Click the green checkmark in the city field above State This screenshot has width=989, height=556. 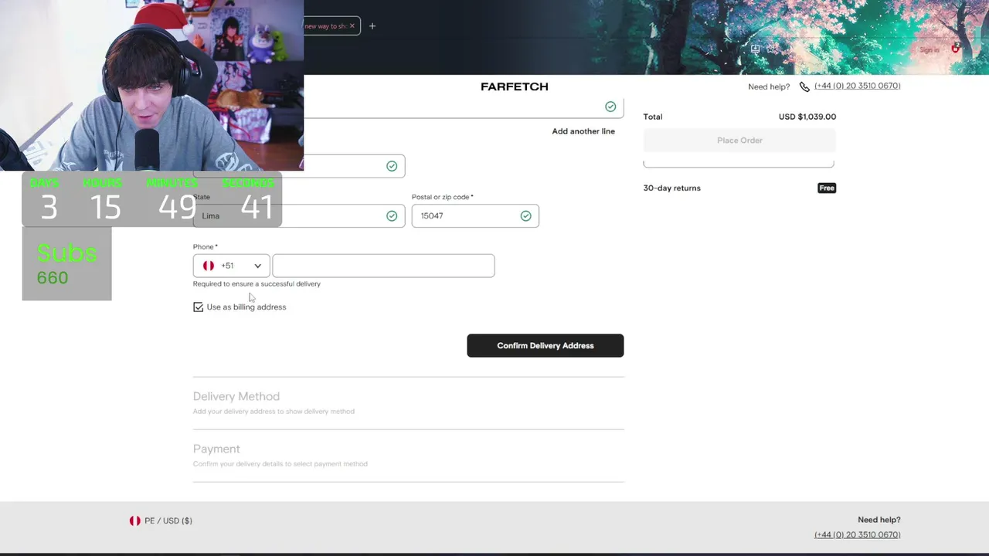point(392,166)
